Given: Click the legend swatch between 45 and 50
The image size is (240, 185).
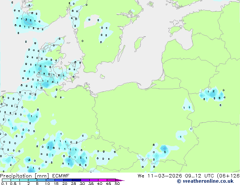Looking at the screenshot, I should pos(111,180).
